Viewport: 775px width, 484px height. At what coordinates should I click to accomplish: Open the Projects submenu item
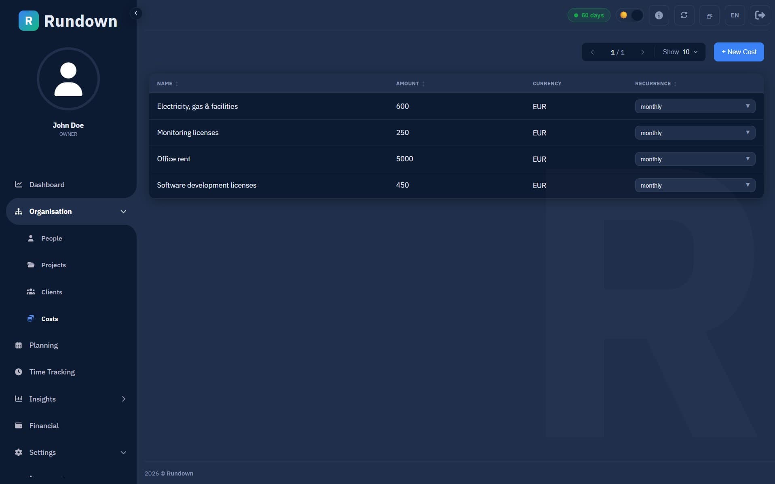click(x=53, y=265)
